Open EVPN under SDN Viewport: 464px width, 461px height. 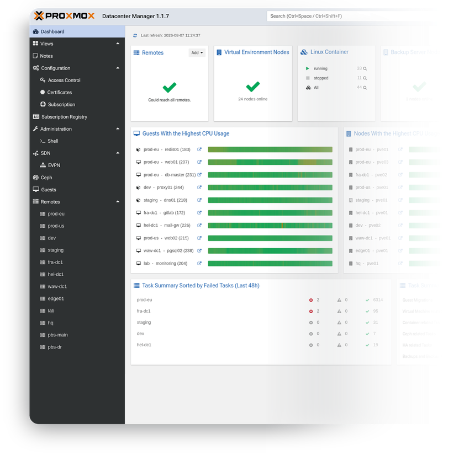coord(77,165)
